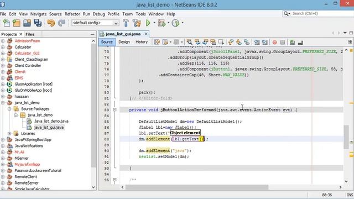Collapse code fold at line 83

114,110
